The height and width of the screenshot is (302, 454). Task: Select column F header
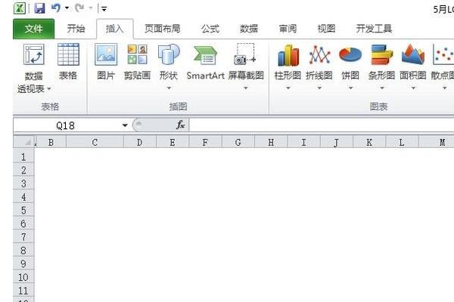[205, 142]
